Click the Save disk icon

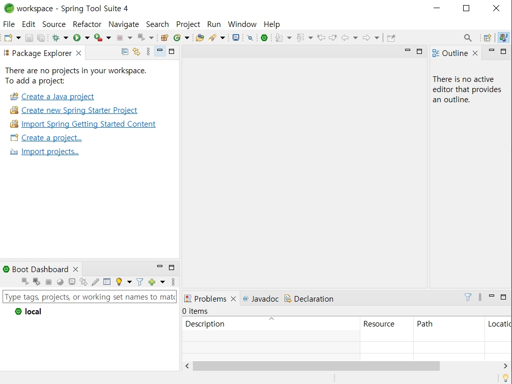coord(29,38)
